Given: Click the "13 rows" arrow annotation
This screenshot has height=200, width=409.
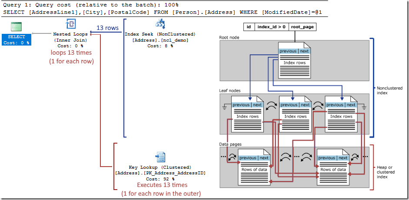Looking at the screenshot, I should [107, 28].
